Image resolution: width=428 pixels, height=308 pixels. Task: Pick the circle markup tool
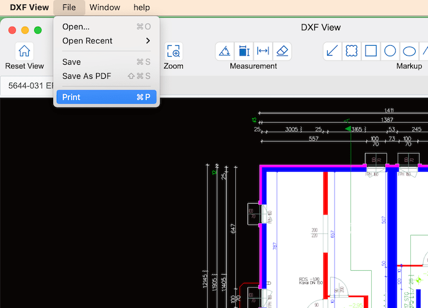(x=389, y=51)
